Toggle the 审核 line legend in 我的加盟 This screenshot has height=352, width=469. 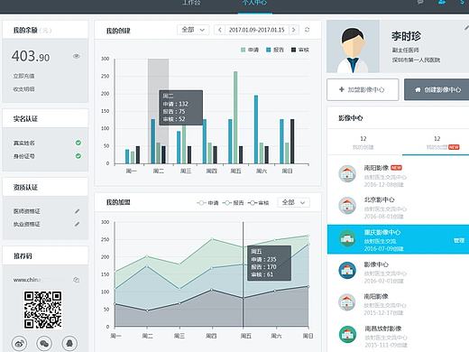pyautogui.click(x=259, y=203)
